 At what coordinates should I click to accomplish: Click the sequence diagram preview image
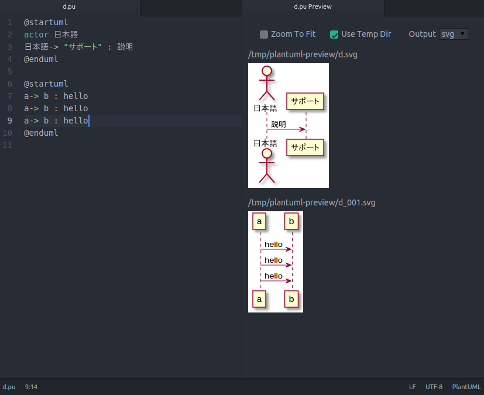(275, 261)
